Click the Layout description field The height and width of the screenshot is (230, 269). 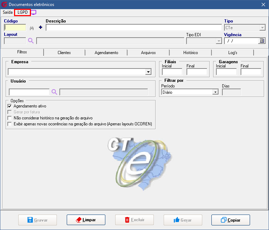[110, 41]
